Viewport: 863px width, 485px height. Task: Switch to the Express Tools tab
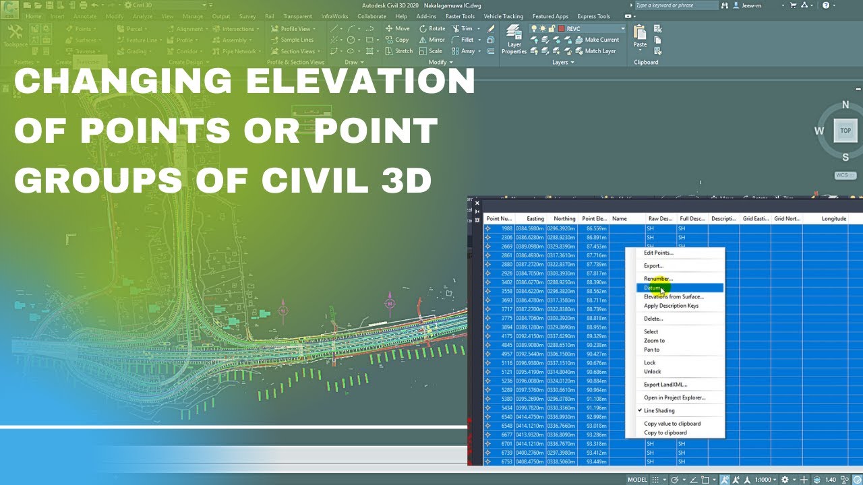click(x=594, y=16)
